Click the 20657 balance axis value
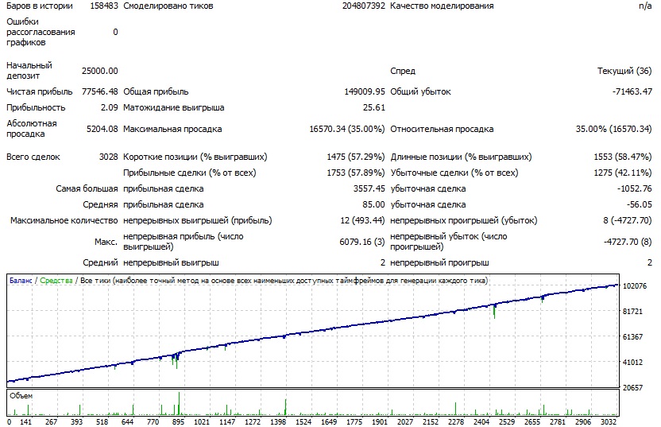661x427 pixels. 632,387
